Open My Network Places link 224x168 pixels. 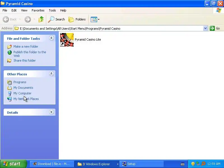tap(26, 99)
